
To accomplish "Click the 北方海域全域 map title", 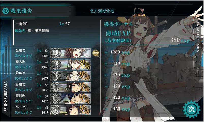I will (102, 11).
